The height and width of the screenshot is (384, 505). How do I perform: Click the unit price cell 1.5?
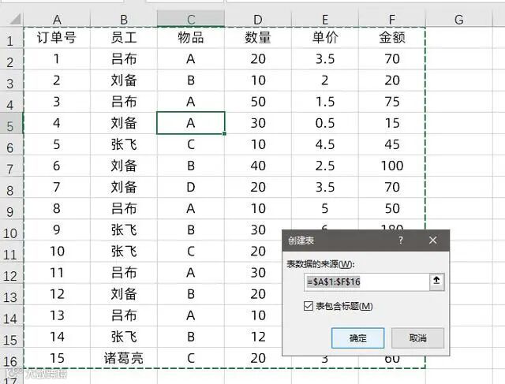[325, 102]
